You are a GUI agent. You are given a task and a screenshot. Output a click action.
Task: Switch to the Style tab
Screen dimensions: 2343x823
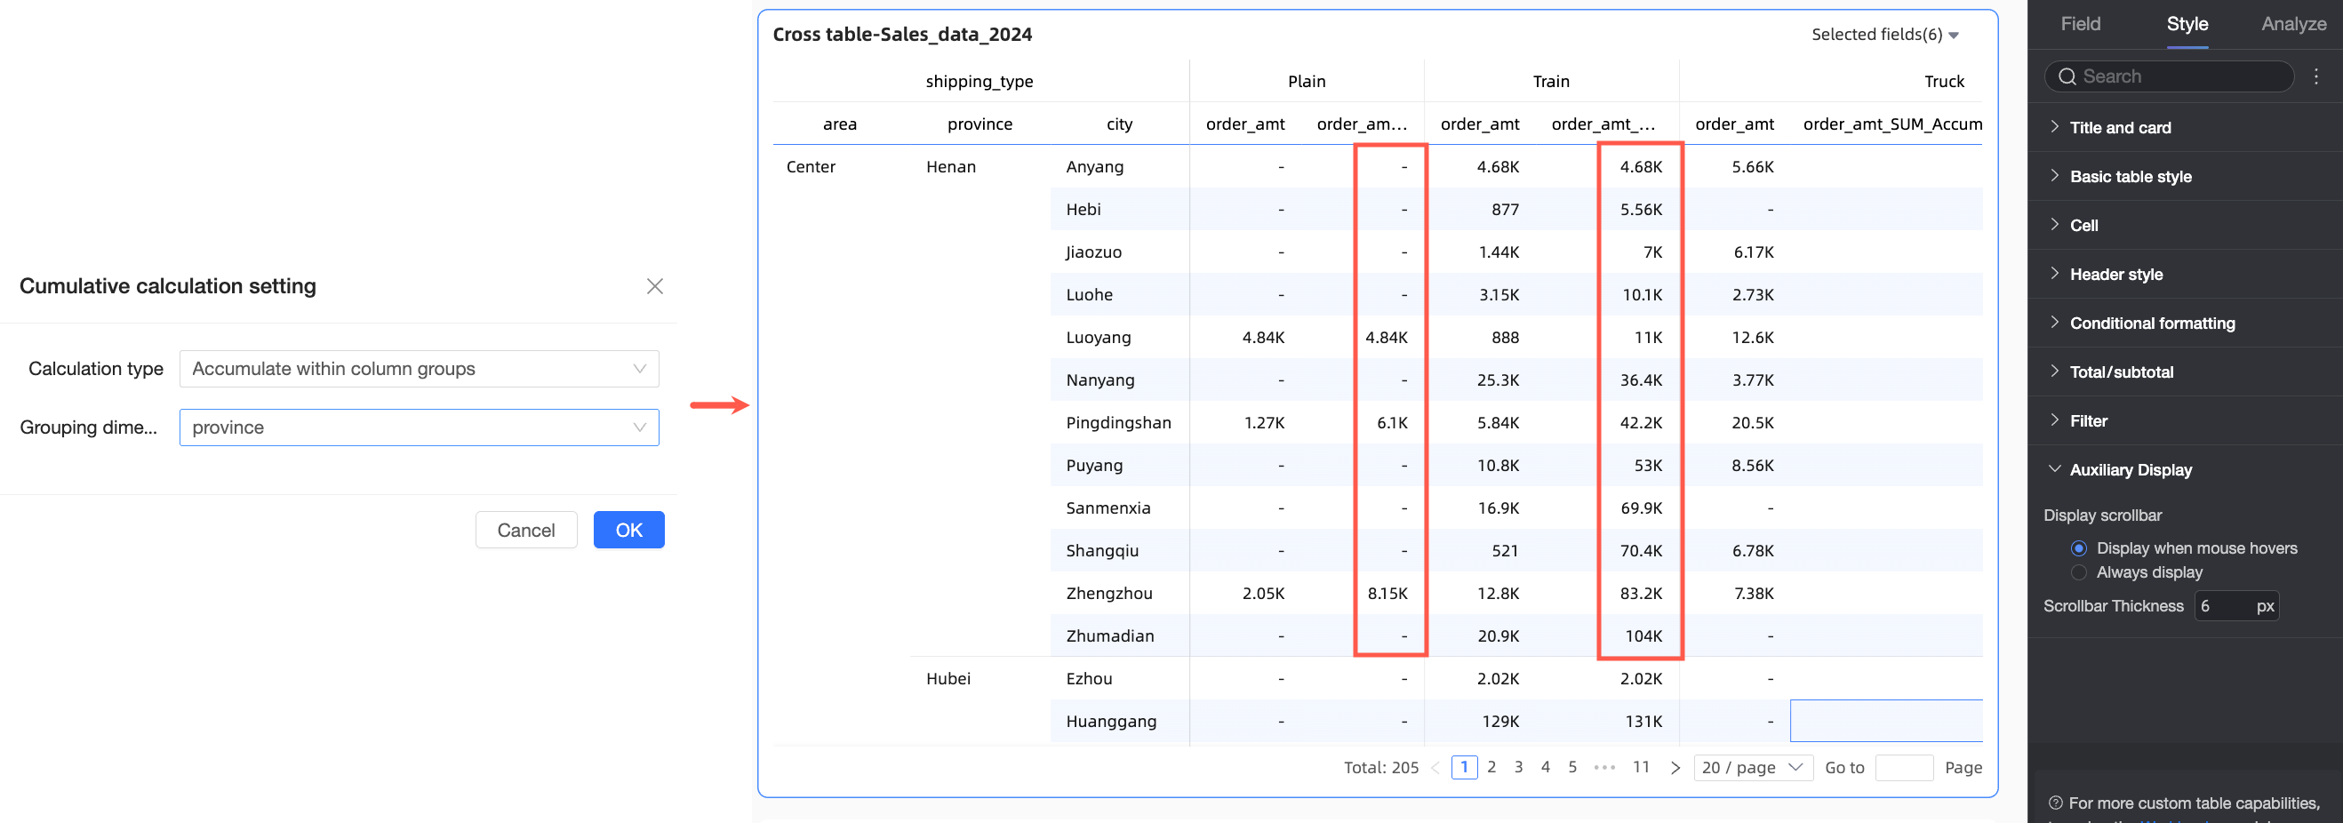click(x=2187, y=24)
